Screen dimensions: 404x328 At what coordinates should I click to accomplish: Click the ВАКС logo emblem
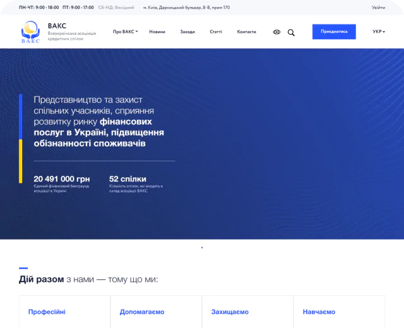pos(30,32)
